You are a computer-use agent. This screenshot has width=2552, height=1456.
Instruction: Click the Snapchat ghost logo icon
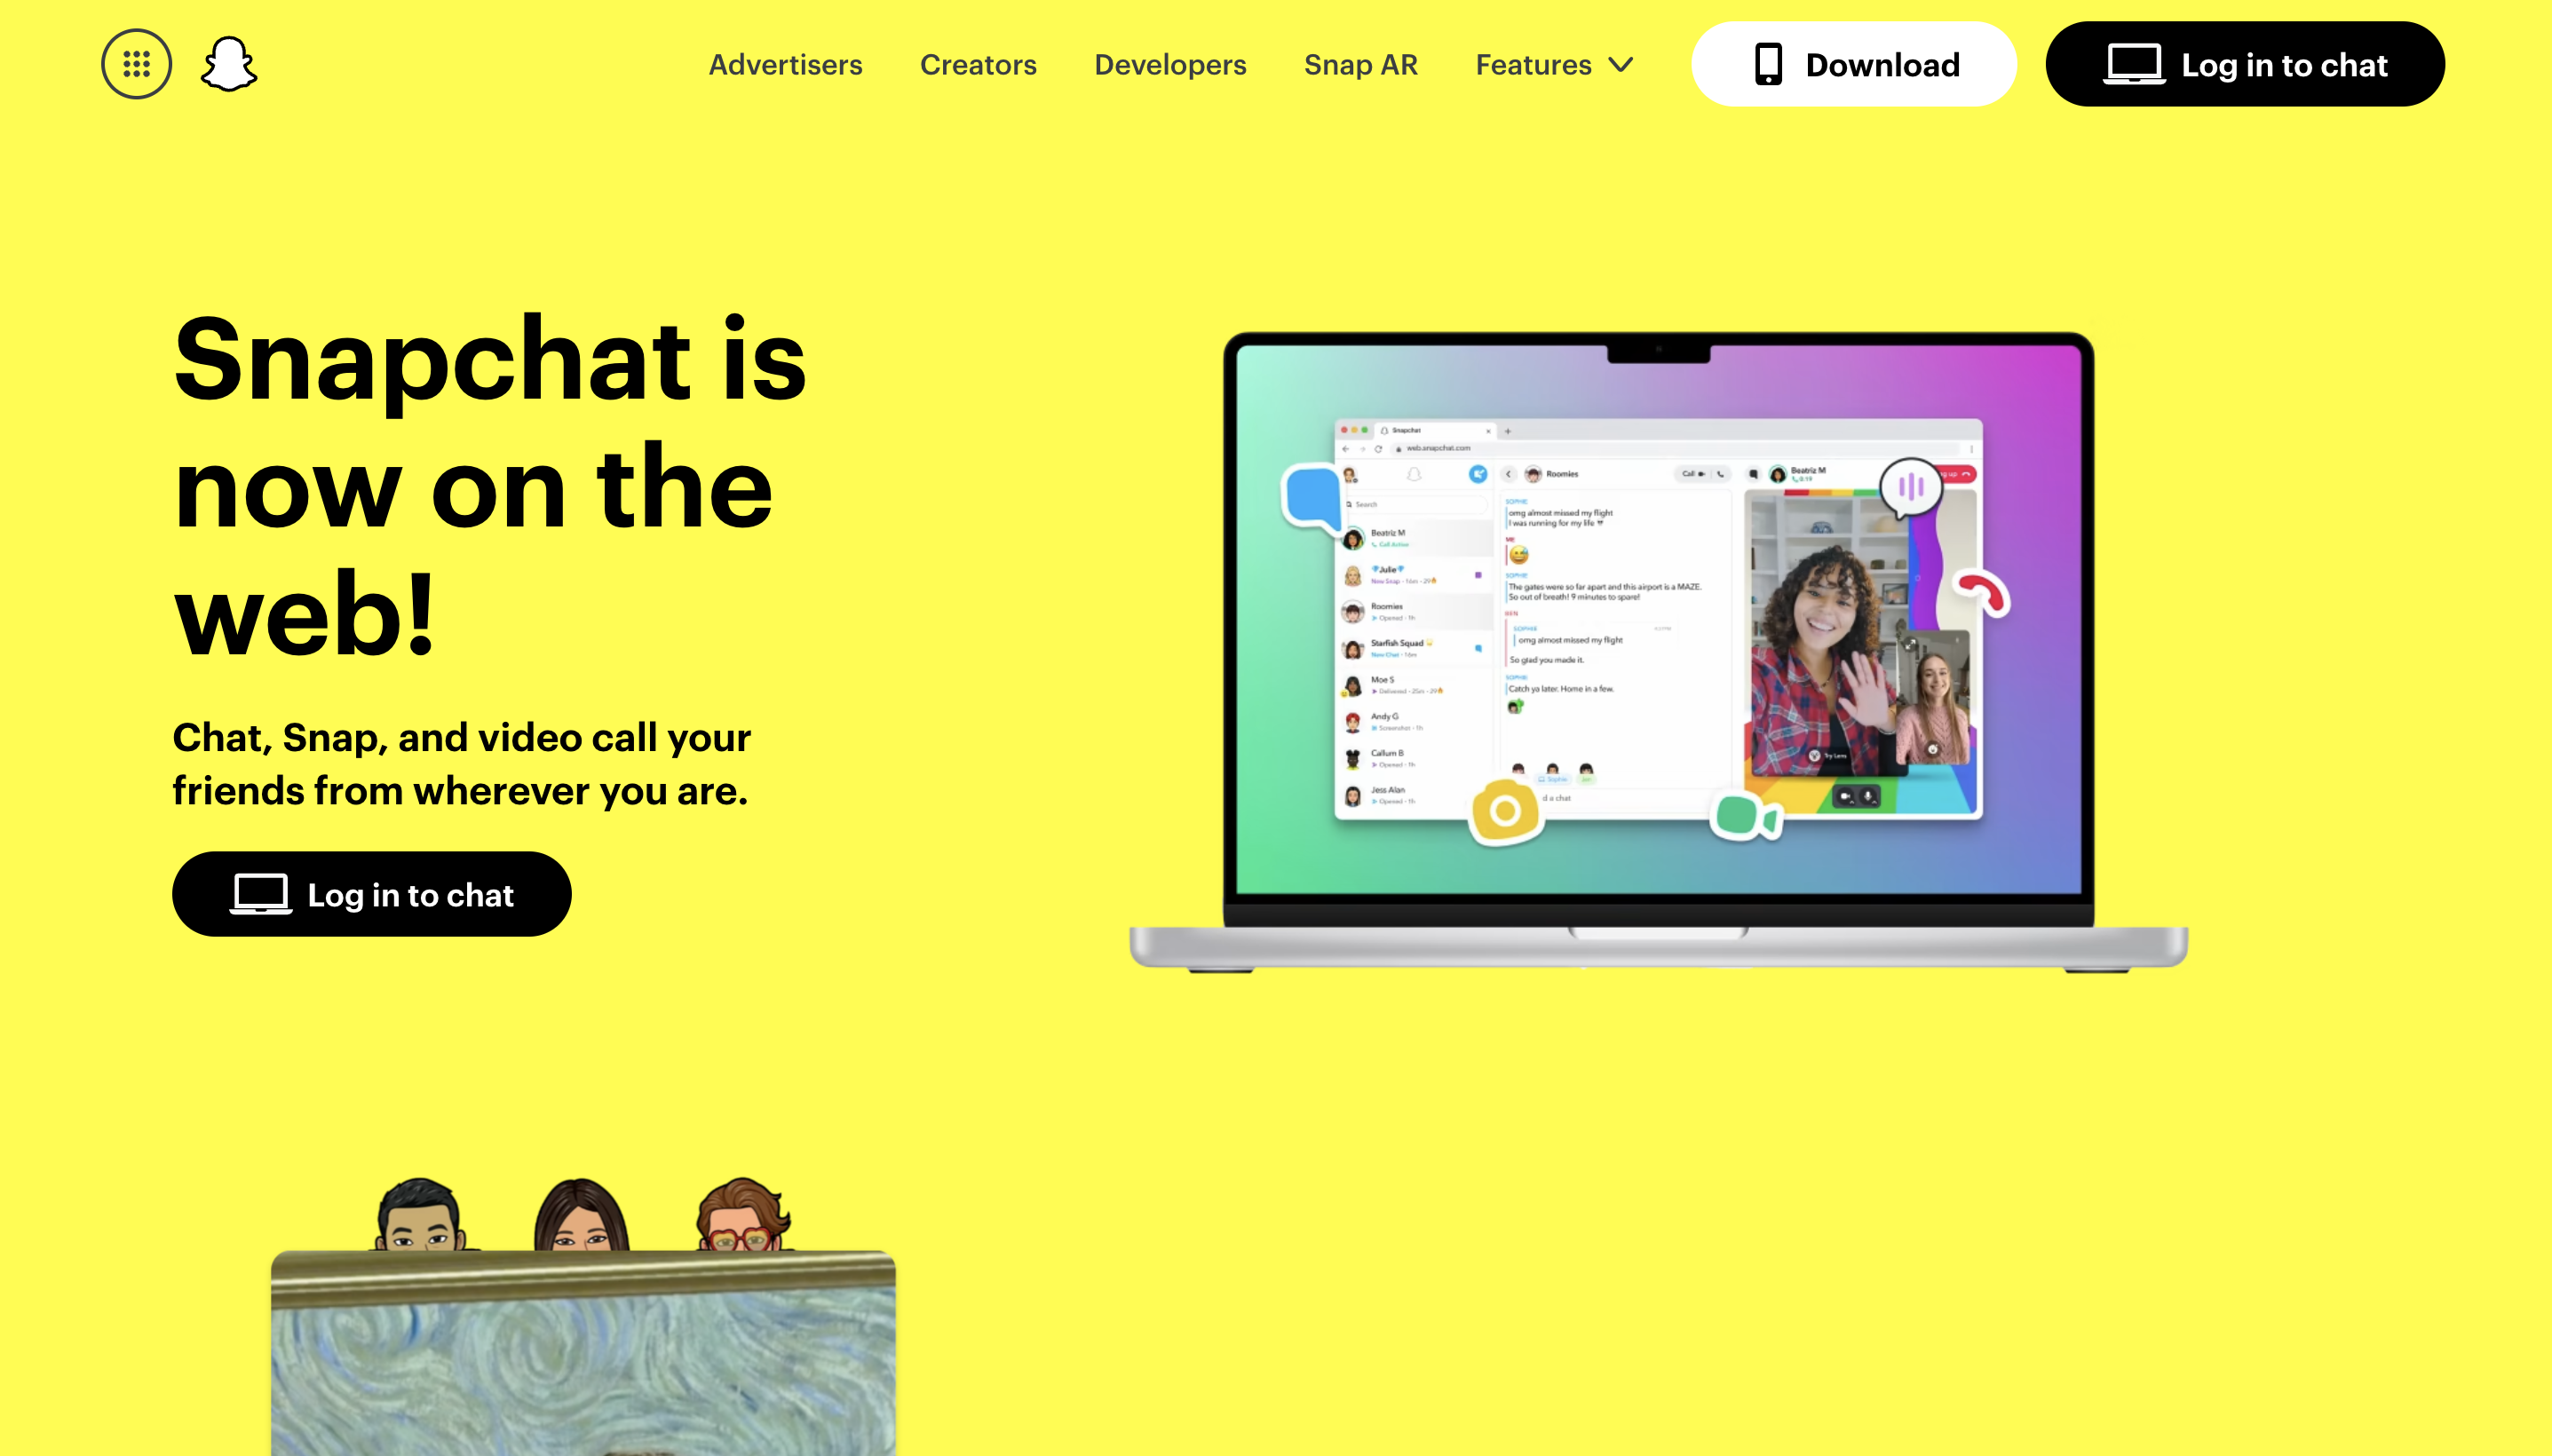230,63
